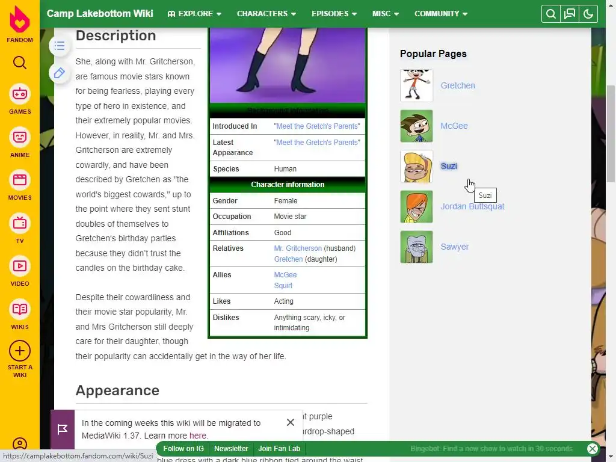Click the 'Human' species value

tap(285, 169)
